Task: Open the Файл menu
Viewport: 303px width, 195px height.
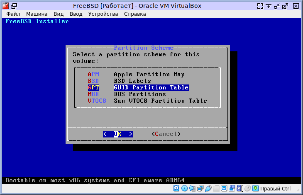Action: pos(13,14)
